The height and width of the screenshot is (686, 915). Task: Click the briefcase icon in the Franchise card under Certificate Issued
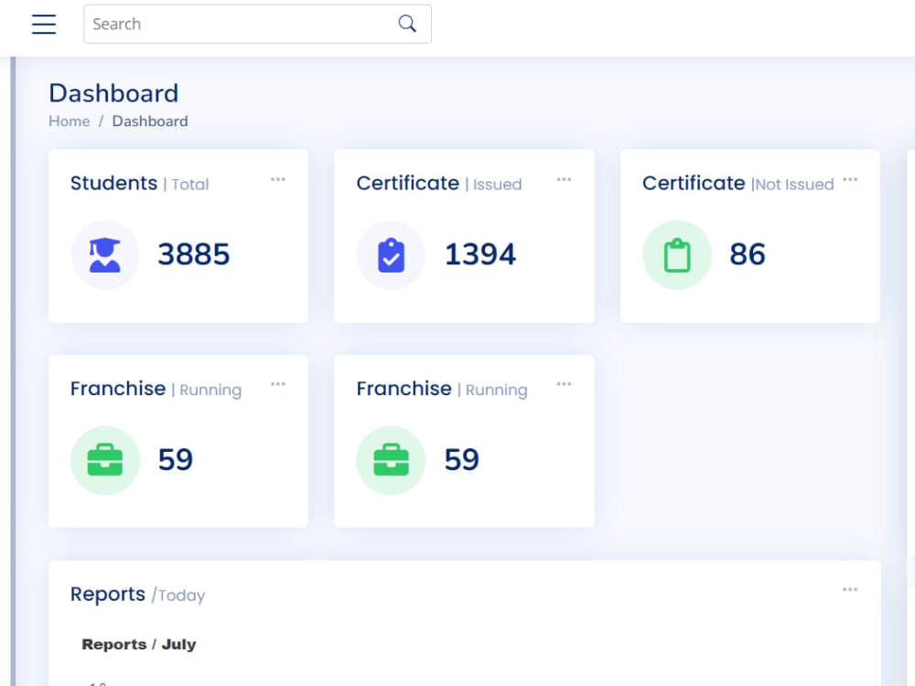coord(391,460)
